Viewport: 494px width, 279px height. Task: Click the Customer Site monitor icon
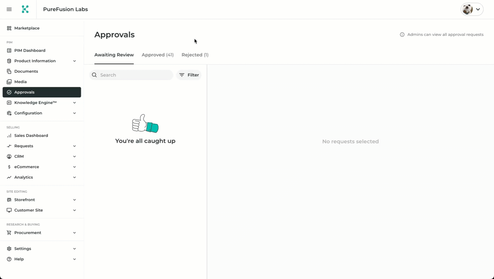click(x=9, y=210)
